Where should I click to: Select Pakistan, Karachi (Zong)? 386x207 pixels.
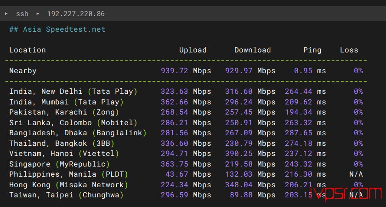[64, 112]
